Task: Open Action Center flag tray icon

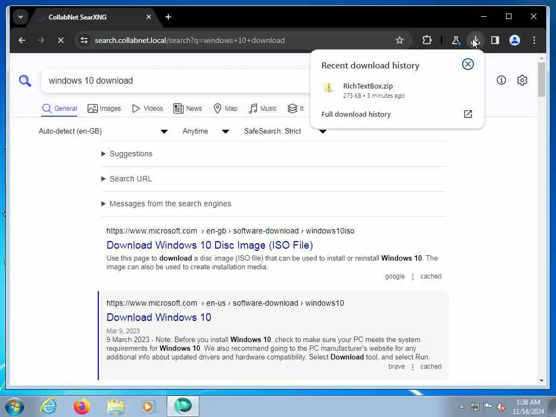Action: (x=488, y=407)
